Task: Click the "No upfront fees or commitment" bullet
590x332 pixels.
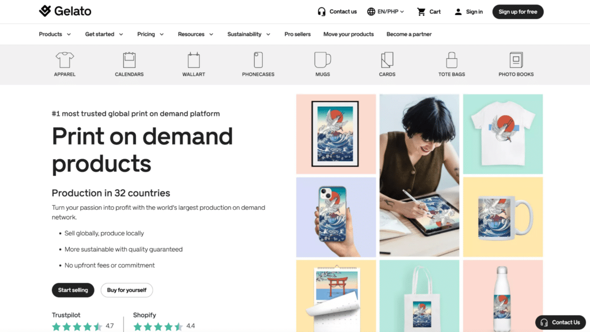Action: point(109,265)
